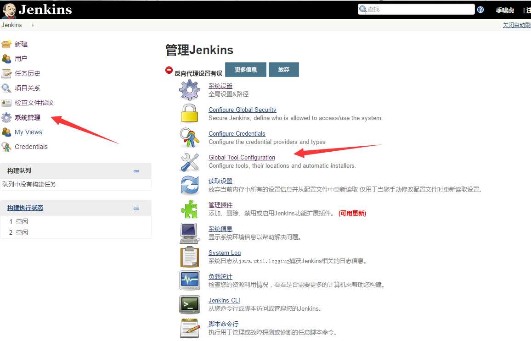Focus the 查找 search box
The height and width of the screenshot is (341, 531).
pyautogui.click(x=416, y=9)
